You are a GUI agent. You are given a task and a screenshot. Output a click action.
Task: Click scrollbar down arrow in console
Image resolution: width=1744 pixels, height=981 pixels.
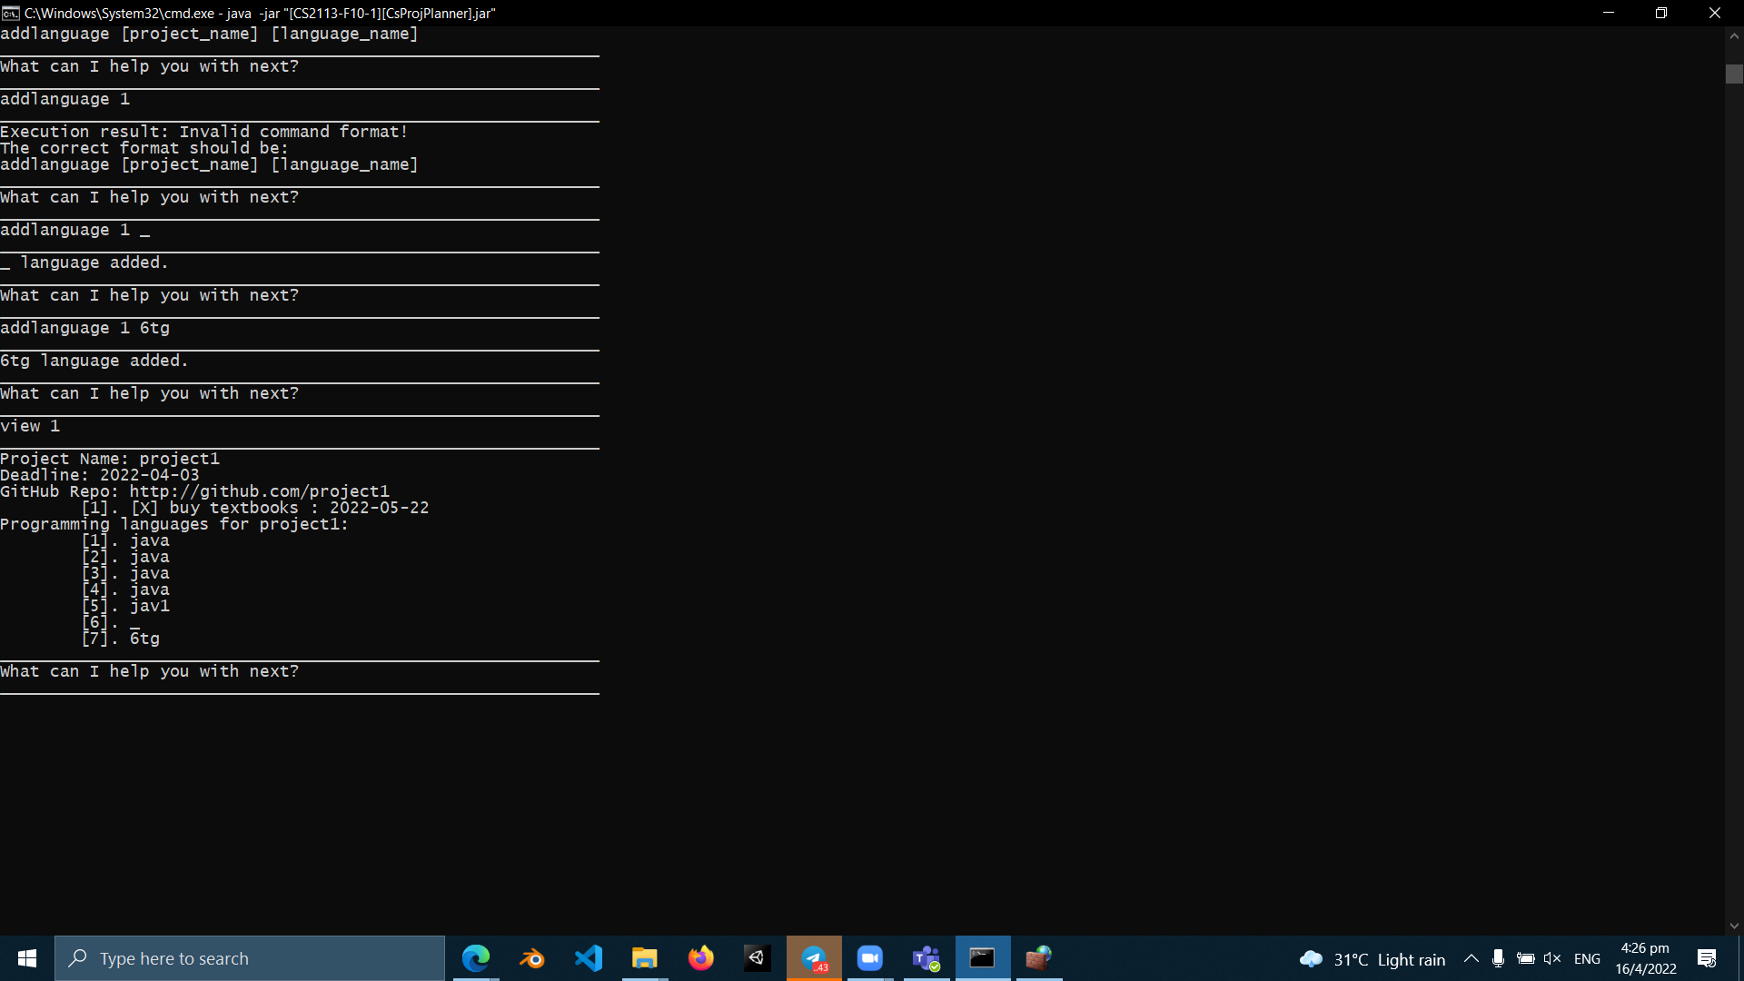tap(1734, 926)
